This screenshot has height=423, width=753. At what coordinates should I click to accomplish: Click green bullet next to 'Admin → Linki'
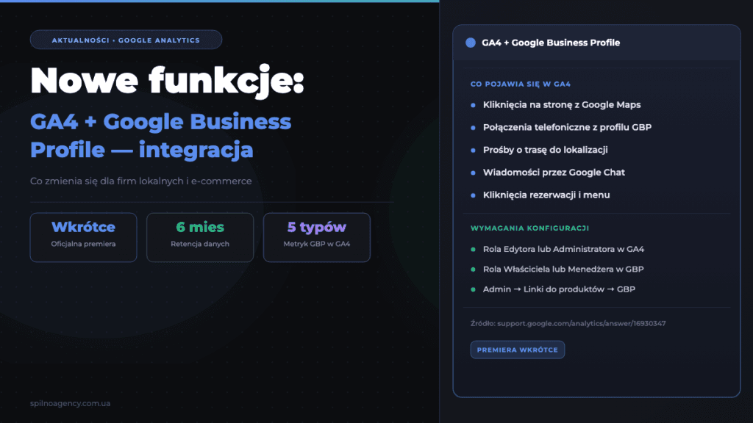click(x=473, y=289)
